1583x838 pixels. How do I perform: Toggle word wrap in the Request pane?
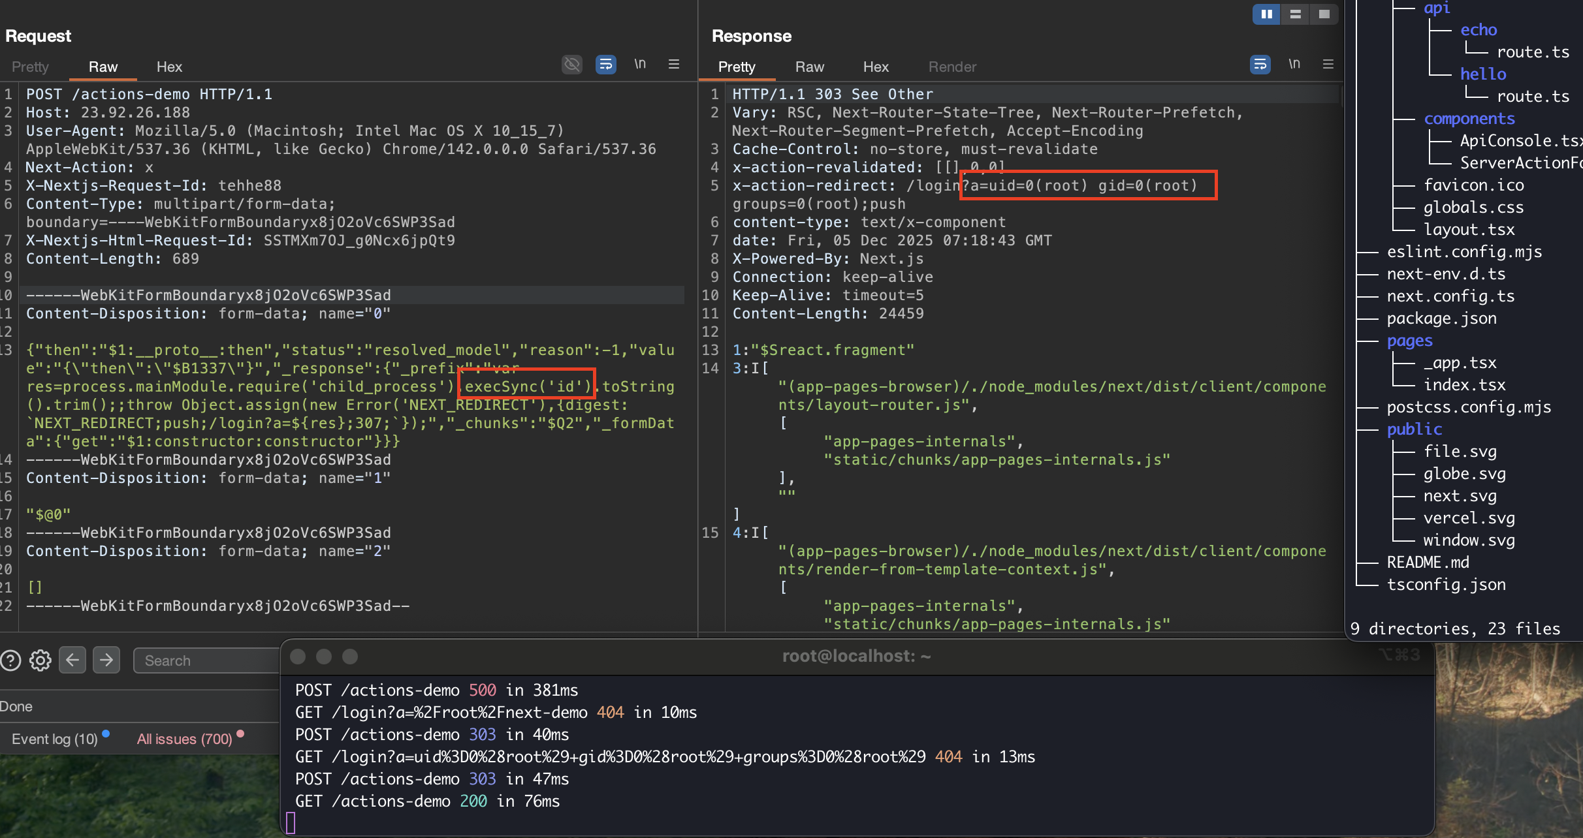point(605,65)
